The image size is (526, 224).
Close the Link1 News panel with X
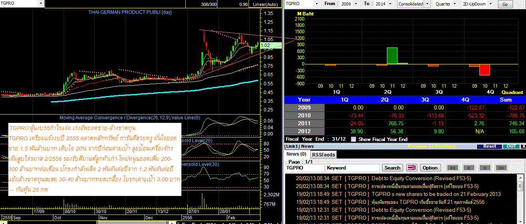(x=523, y=146)
